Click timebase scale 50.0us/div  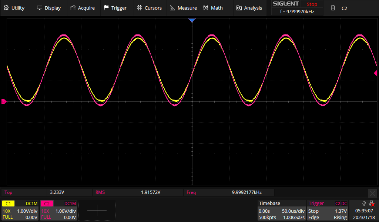(293, 211)
